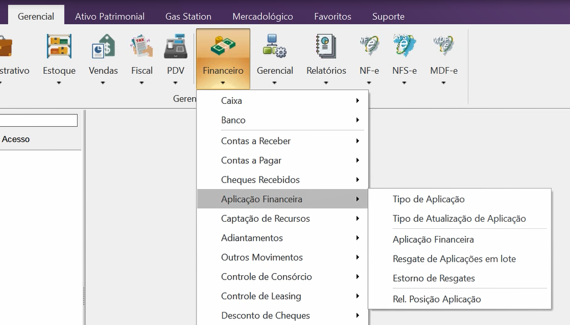Image resolution: width=570 pixels, height=325 pixels.
Task: Click the Estoque shelves icon
Action: click(59, 46)
